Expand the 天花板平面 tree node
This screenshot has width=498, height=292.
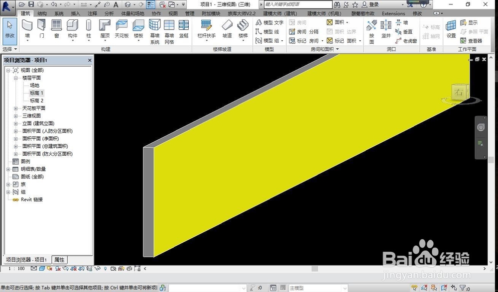coord(15,108)
